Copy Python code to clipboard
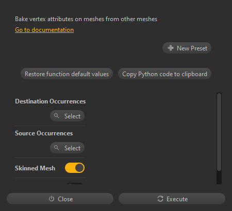This screenshot has width=232, height=211. click(164, 74)
